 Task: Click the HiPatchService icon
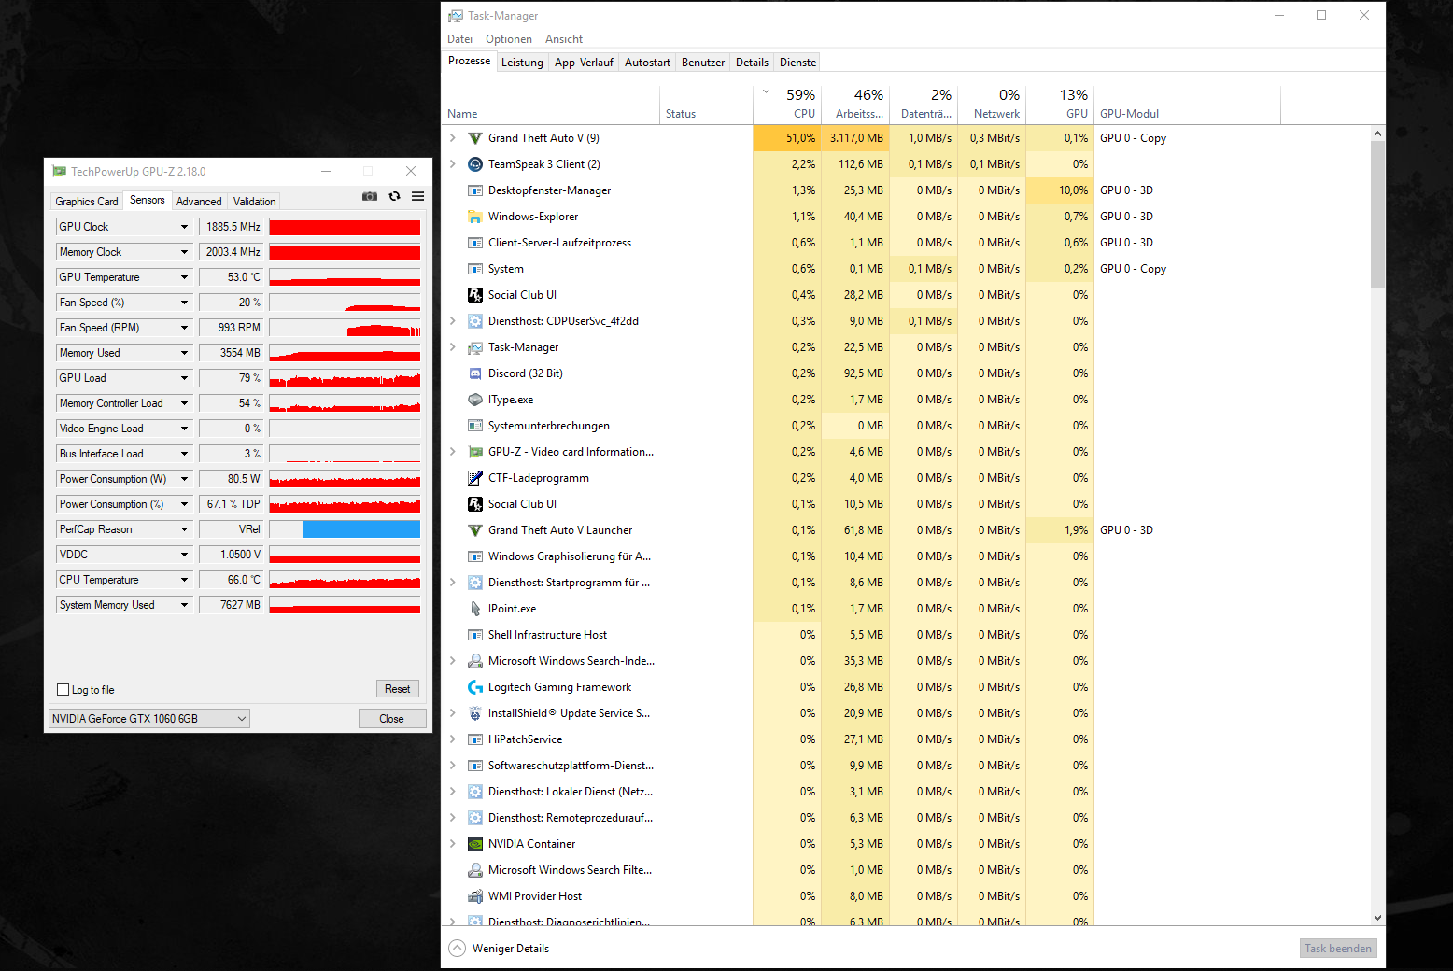474,739
